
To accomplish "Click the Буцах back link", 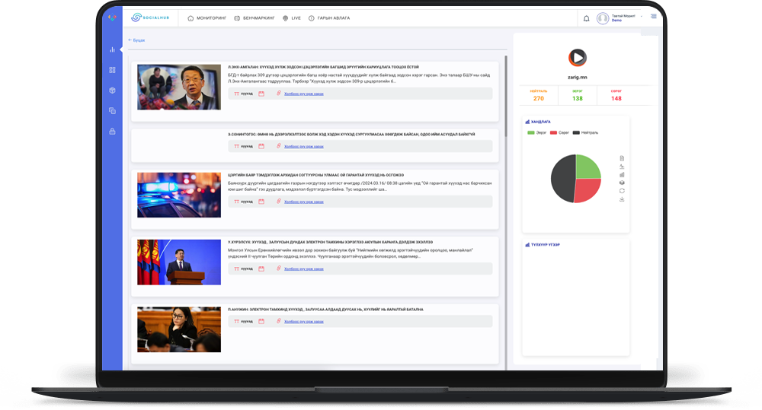I will [136, 40].
